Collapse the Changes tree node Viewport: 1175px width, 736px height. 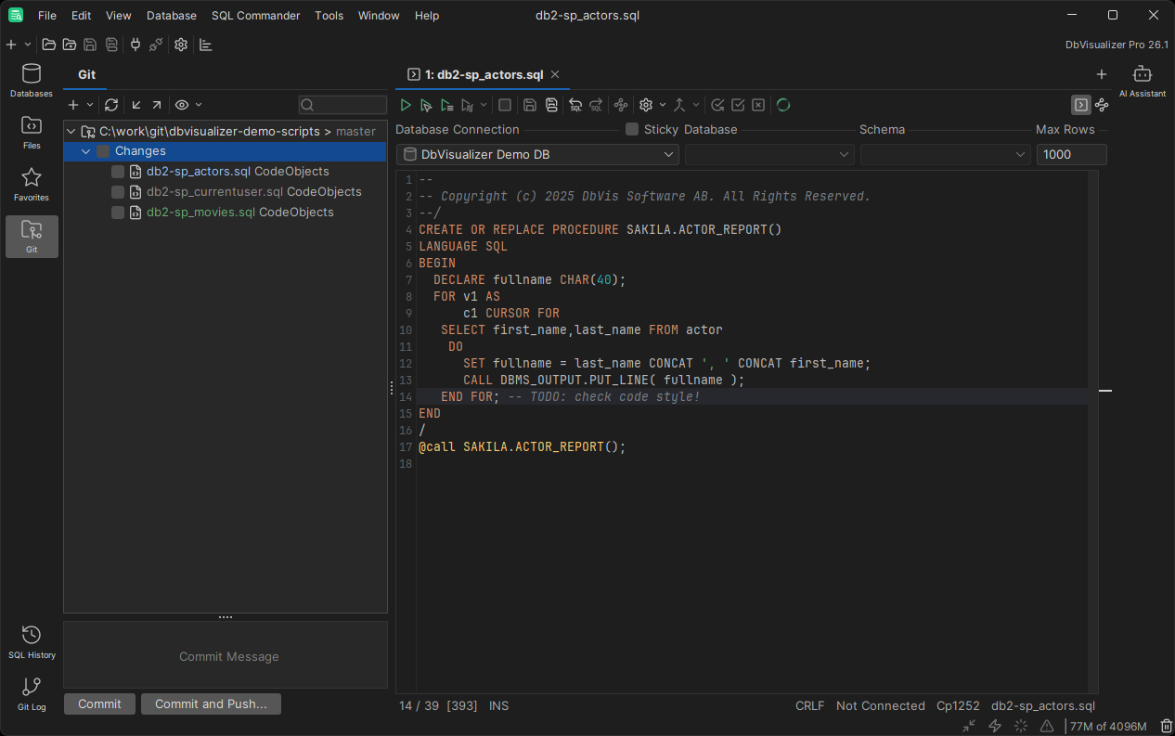[x=86, y=151]
